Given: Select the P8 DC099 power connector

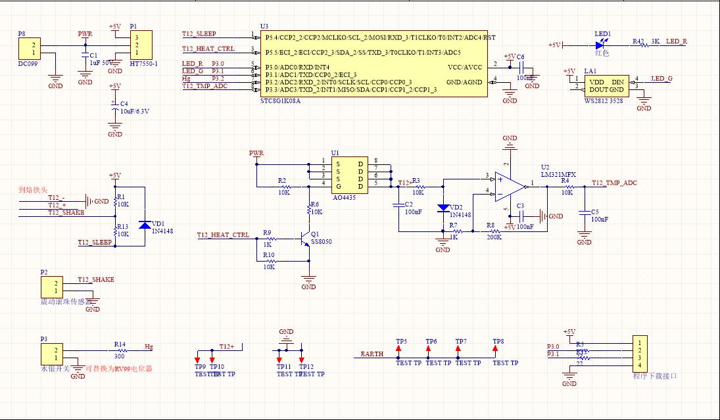Looking at the screenshot, I should coord(29,49).
